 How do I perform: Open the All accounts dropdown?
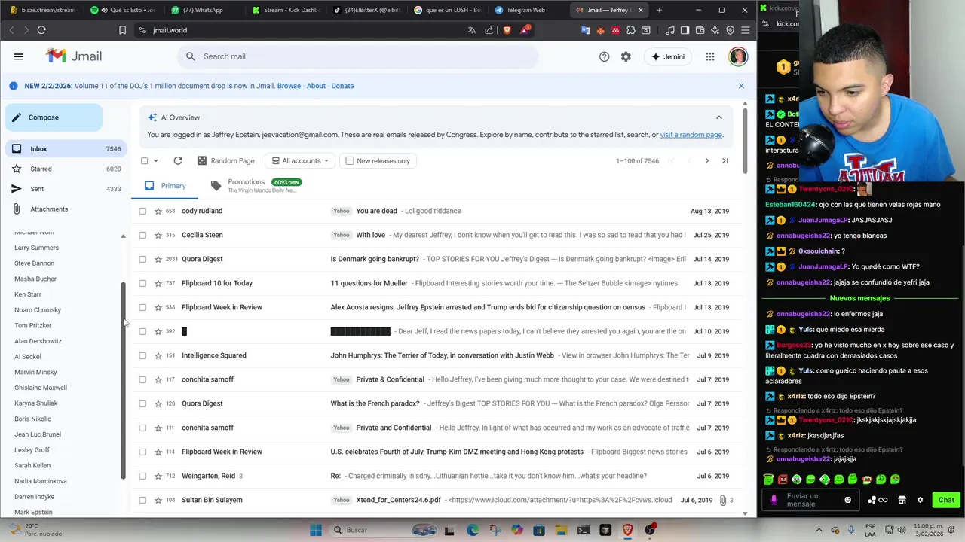301,160
